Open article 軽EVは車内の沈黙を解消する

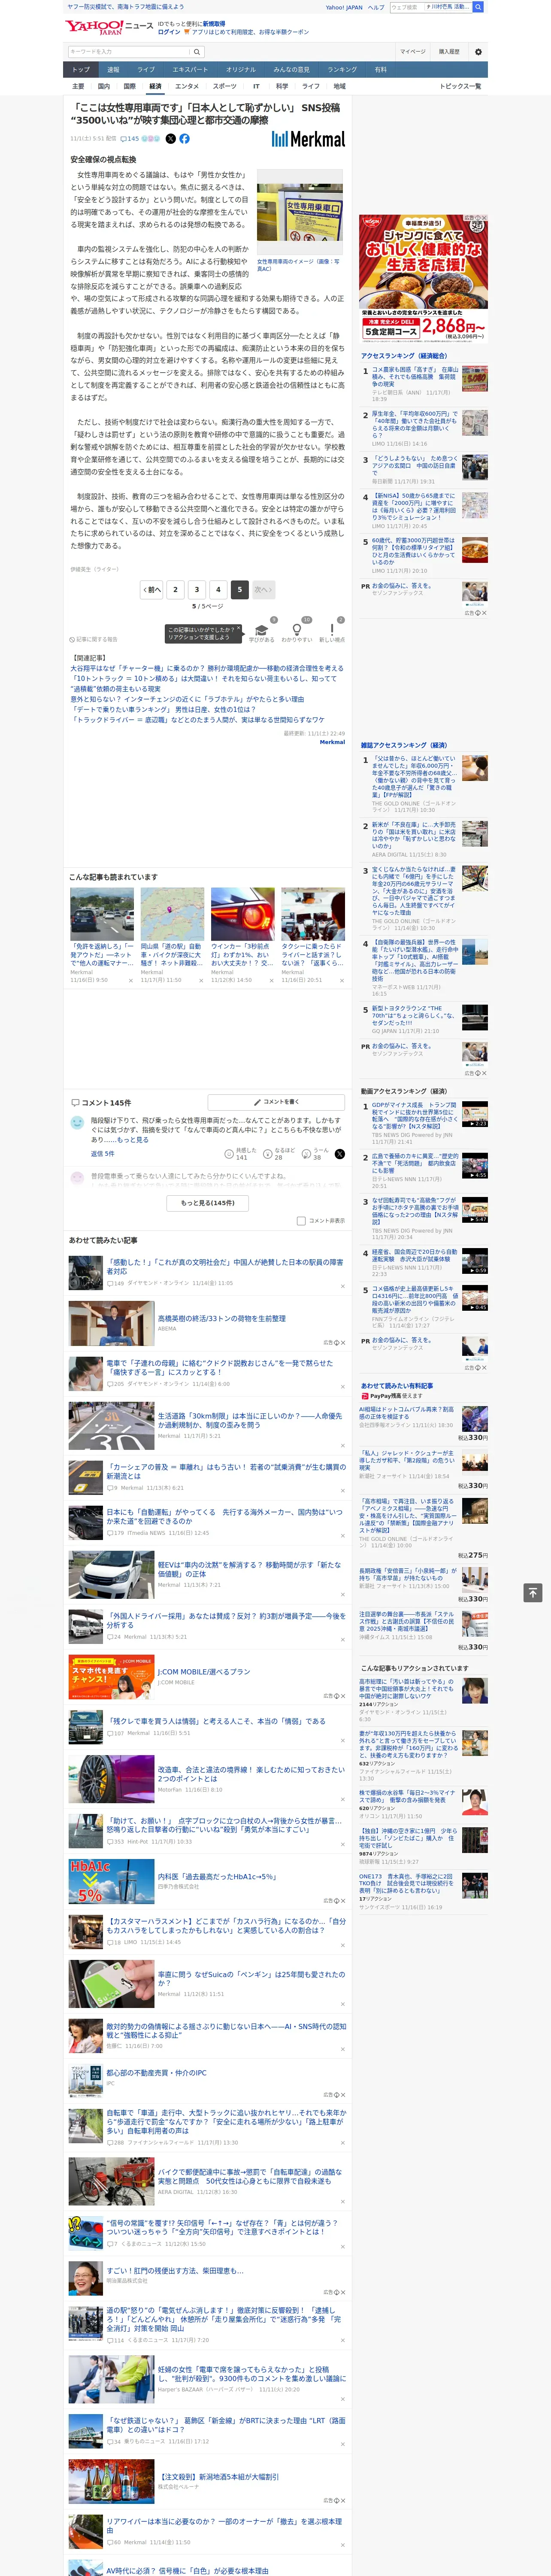pyautogui.click(x=249, y=1570)
